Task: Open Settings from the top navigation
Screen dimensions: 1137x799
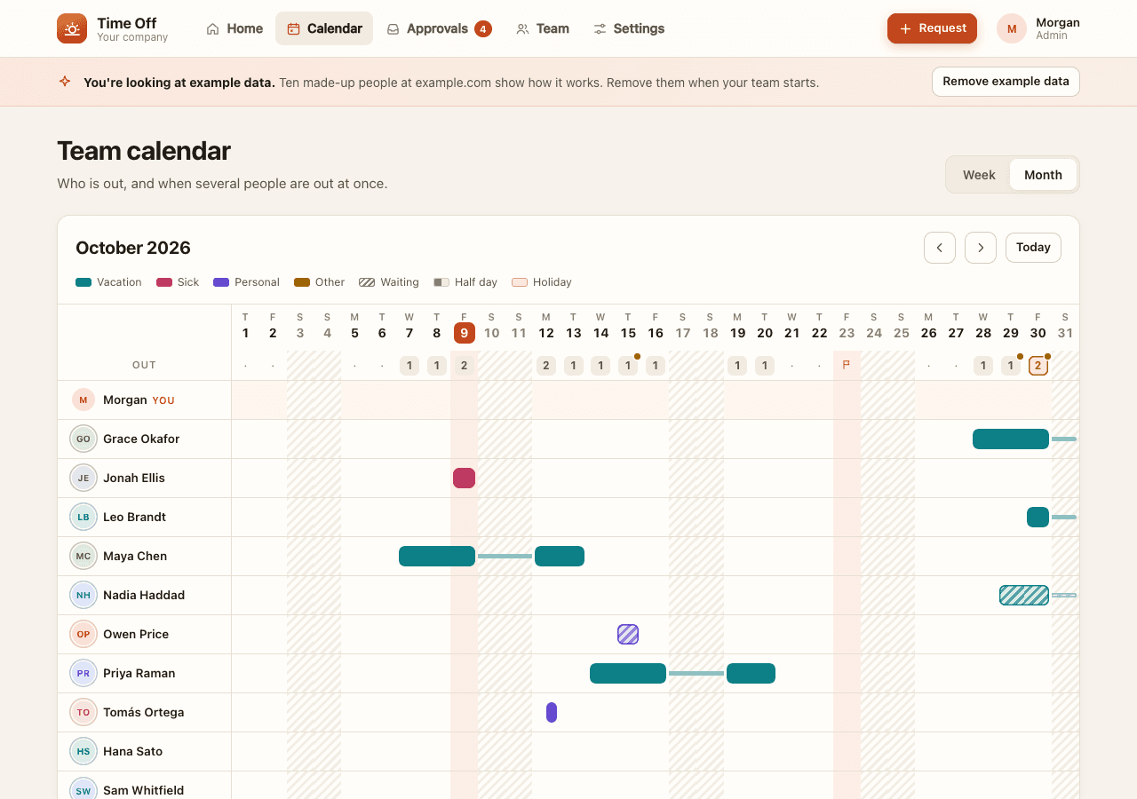Action: (x=629, y=28)
